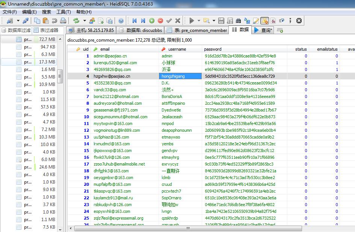Viewport: 355px width, 232px height.
Task: Toggle the wrap long lines button
Action: click(x=282, y=21)
